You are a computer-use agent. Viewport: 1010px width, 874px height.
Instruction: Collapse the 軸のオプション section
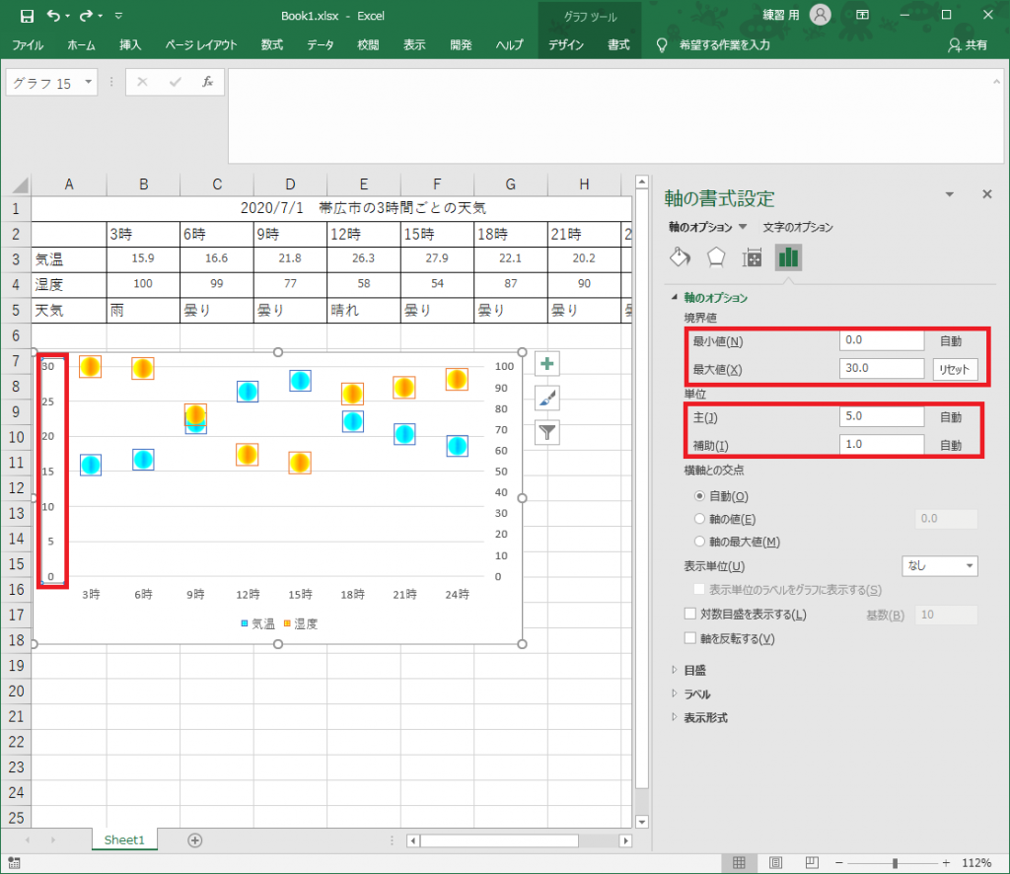pyautogui.click(x=675, y=297)
